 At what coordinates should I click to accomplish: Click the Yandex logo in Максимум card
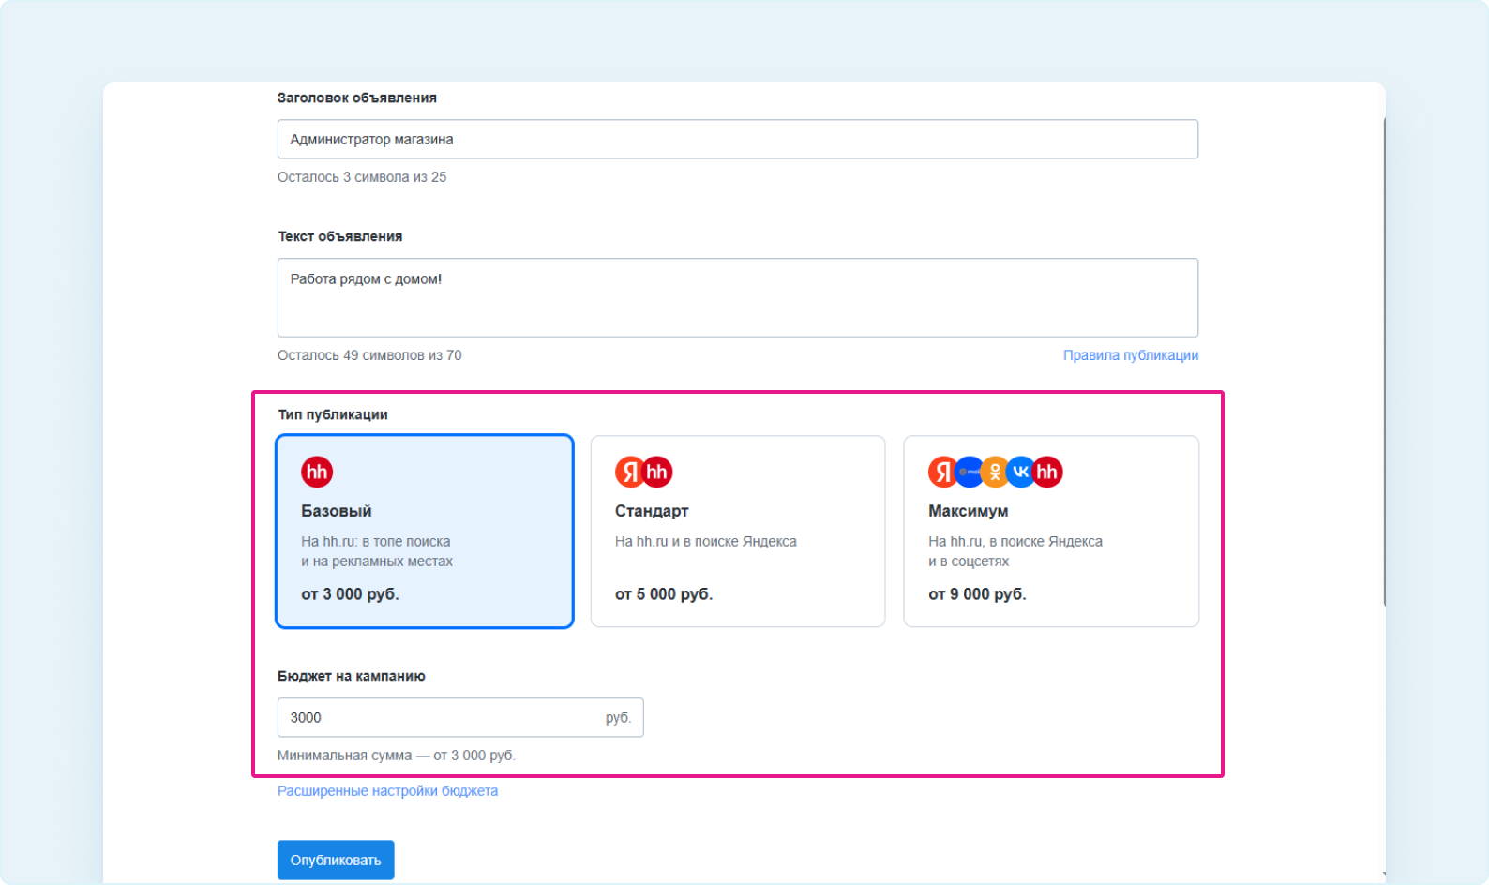click(x=941, y=472)
